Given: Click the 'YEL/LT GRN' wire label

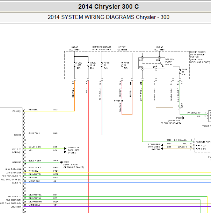Looking at the screenshot, I should [35, 147].
